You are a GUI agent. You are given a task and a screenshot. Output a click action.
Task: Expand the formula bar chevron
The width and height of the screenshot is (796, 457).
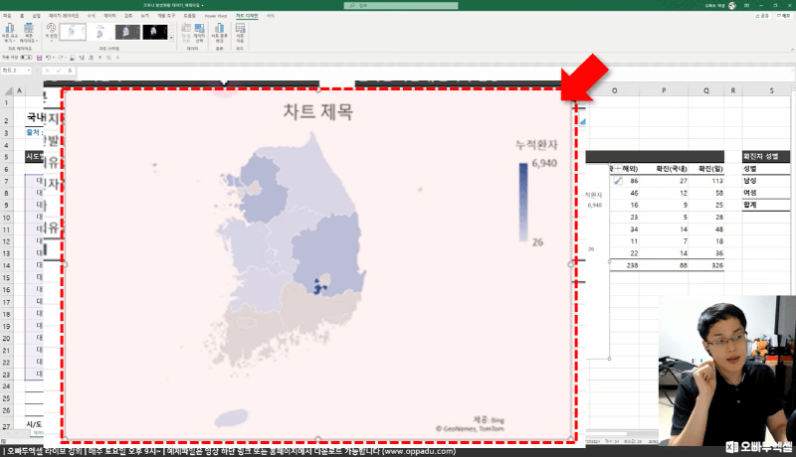[792, 71]
